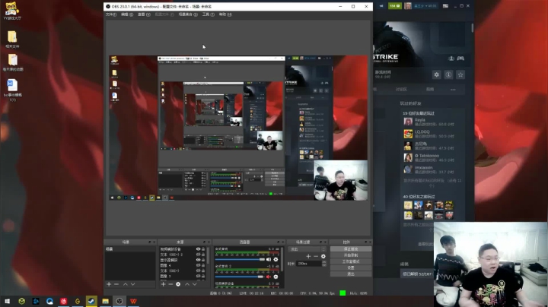Toggle the lock on the 显示器捕获 source
The image size is (548, 307).
[203, 260]
